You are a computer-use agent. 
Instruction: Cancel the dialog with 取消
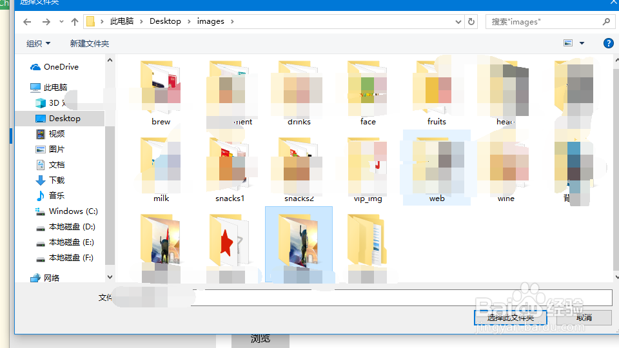point(584,318)
